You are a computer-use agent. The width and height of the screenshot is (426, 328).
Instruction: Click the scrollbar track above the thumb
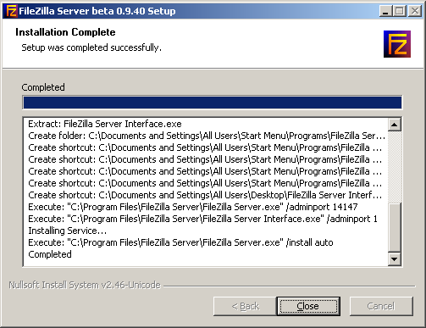click(x=395, y=167)
